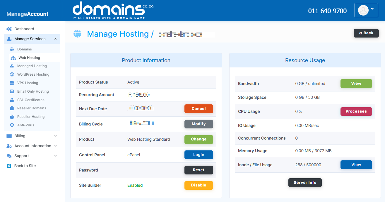Screen dimensions: 385x202
Task: Select the Email Only Hosting envelope icon
Action: [x=11, y=91]
